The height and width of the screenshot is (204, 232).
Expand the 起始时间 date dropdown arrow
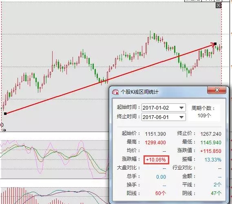pos(181,108)
